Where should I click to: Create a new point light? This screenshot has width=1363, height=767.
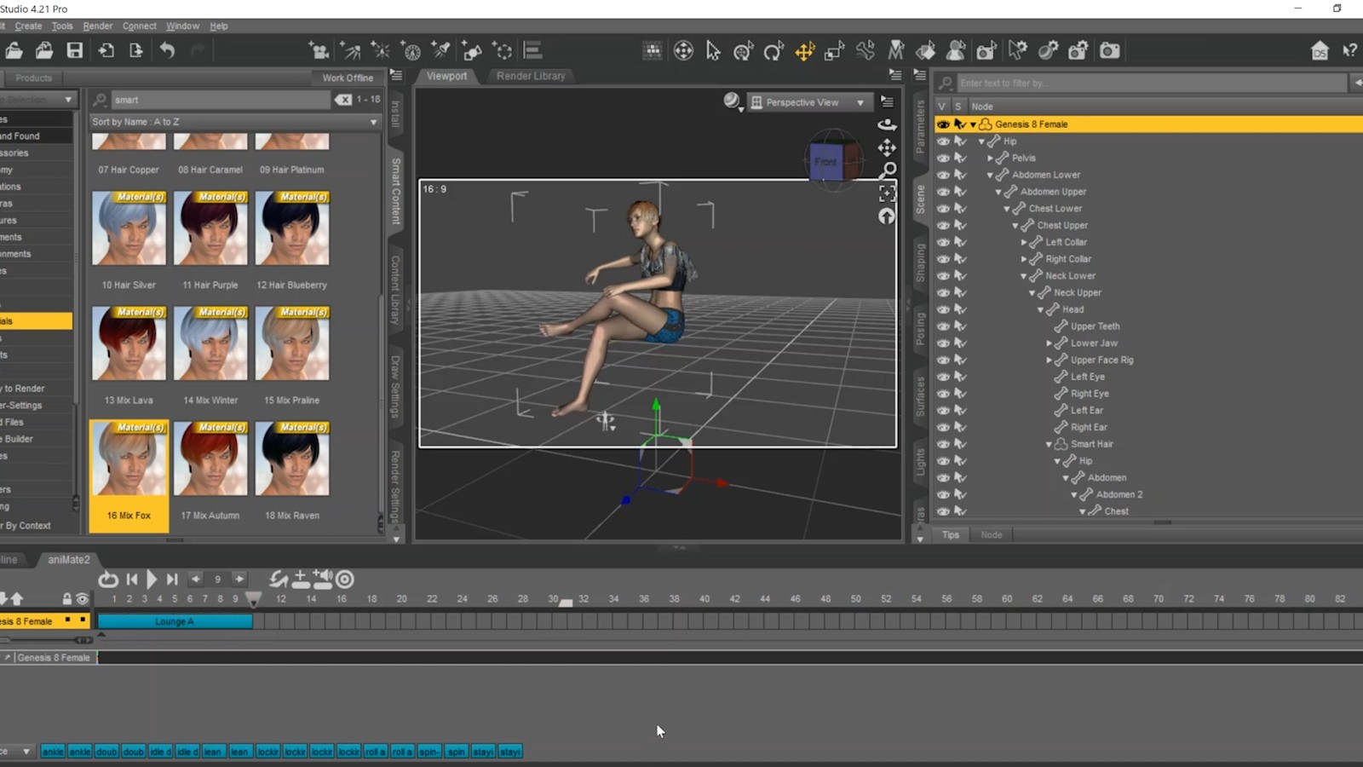380,51
